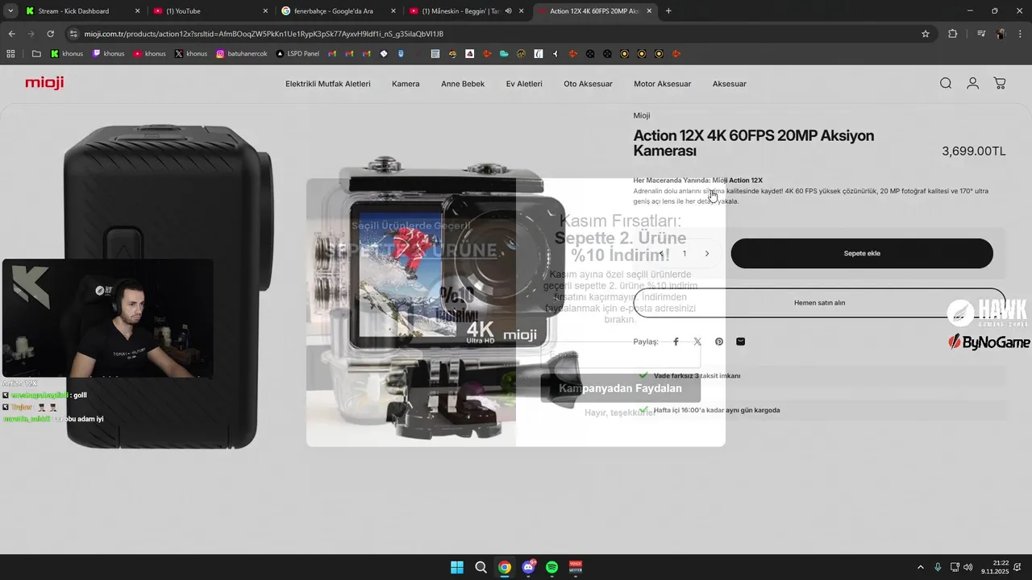Switch to the YouTube tab
The height and width of the screenshot is (580, 1032).
pos(210,11)
